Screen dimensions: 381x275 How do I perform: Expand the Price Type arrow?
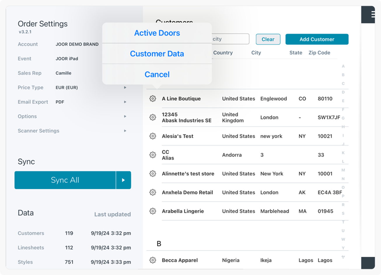125,87
